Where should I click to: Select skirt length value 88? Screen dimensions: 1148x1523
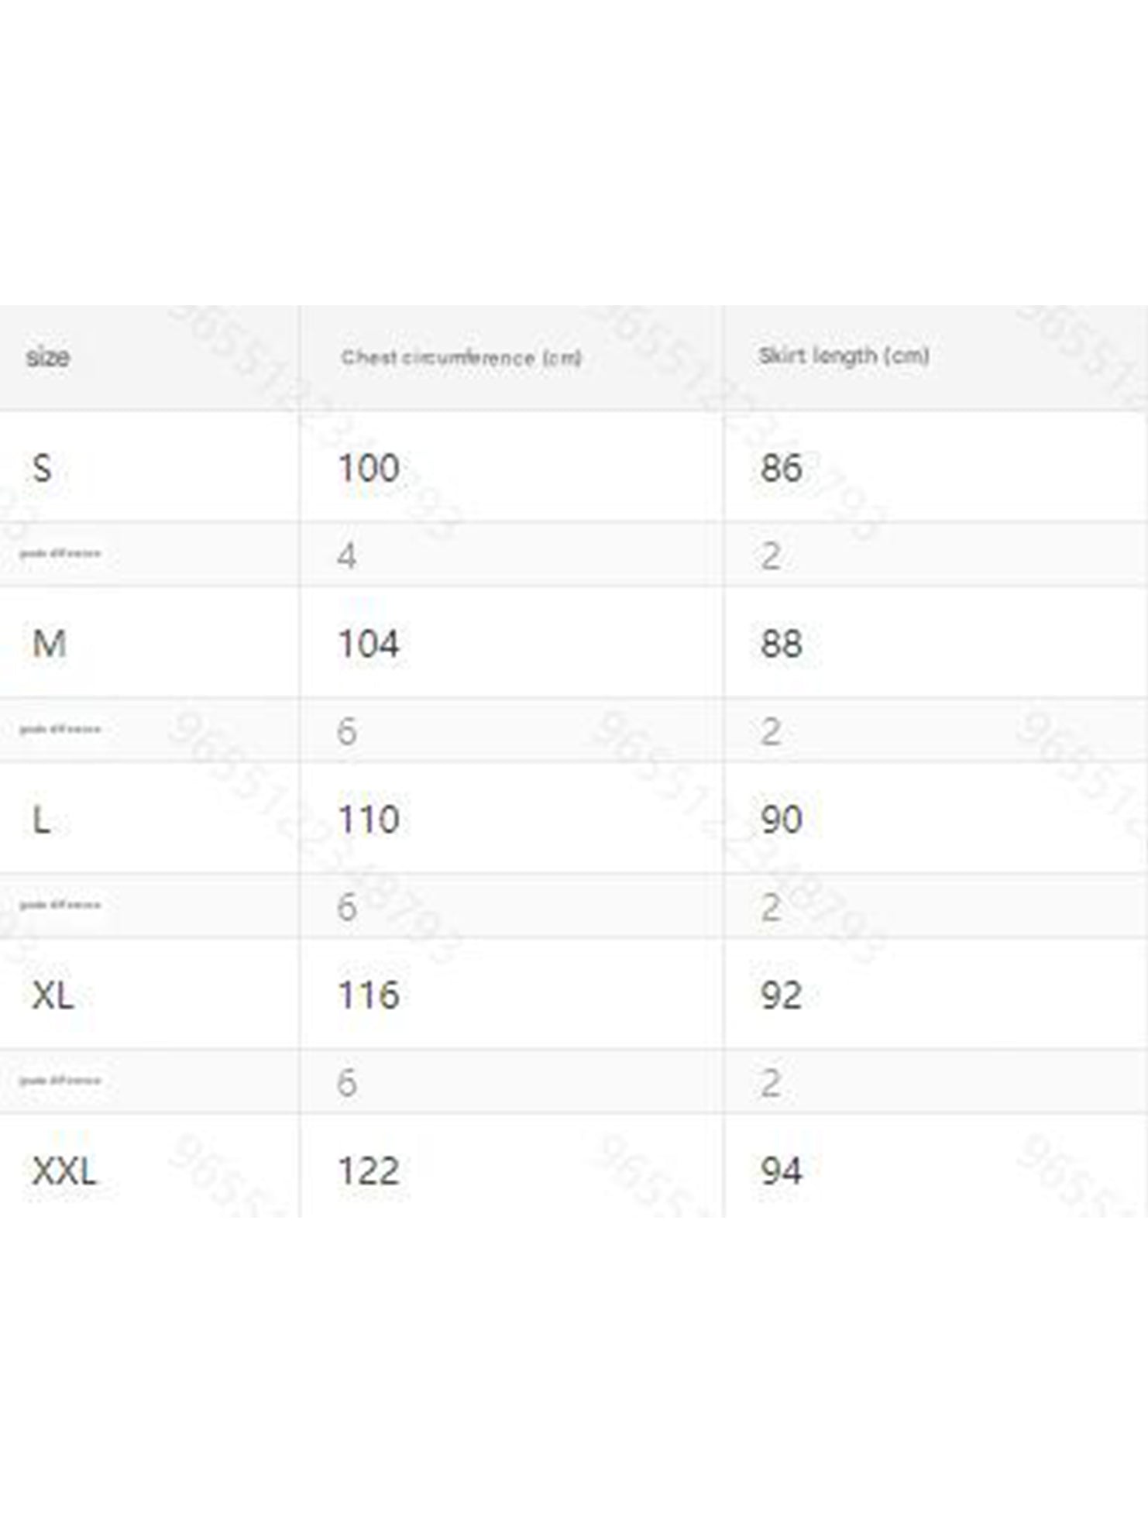point(781,644)
